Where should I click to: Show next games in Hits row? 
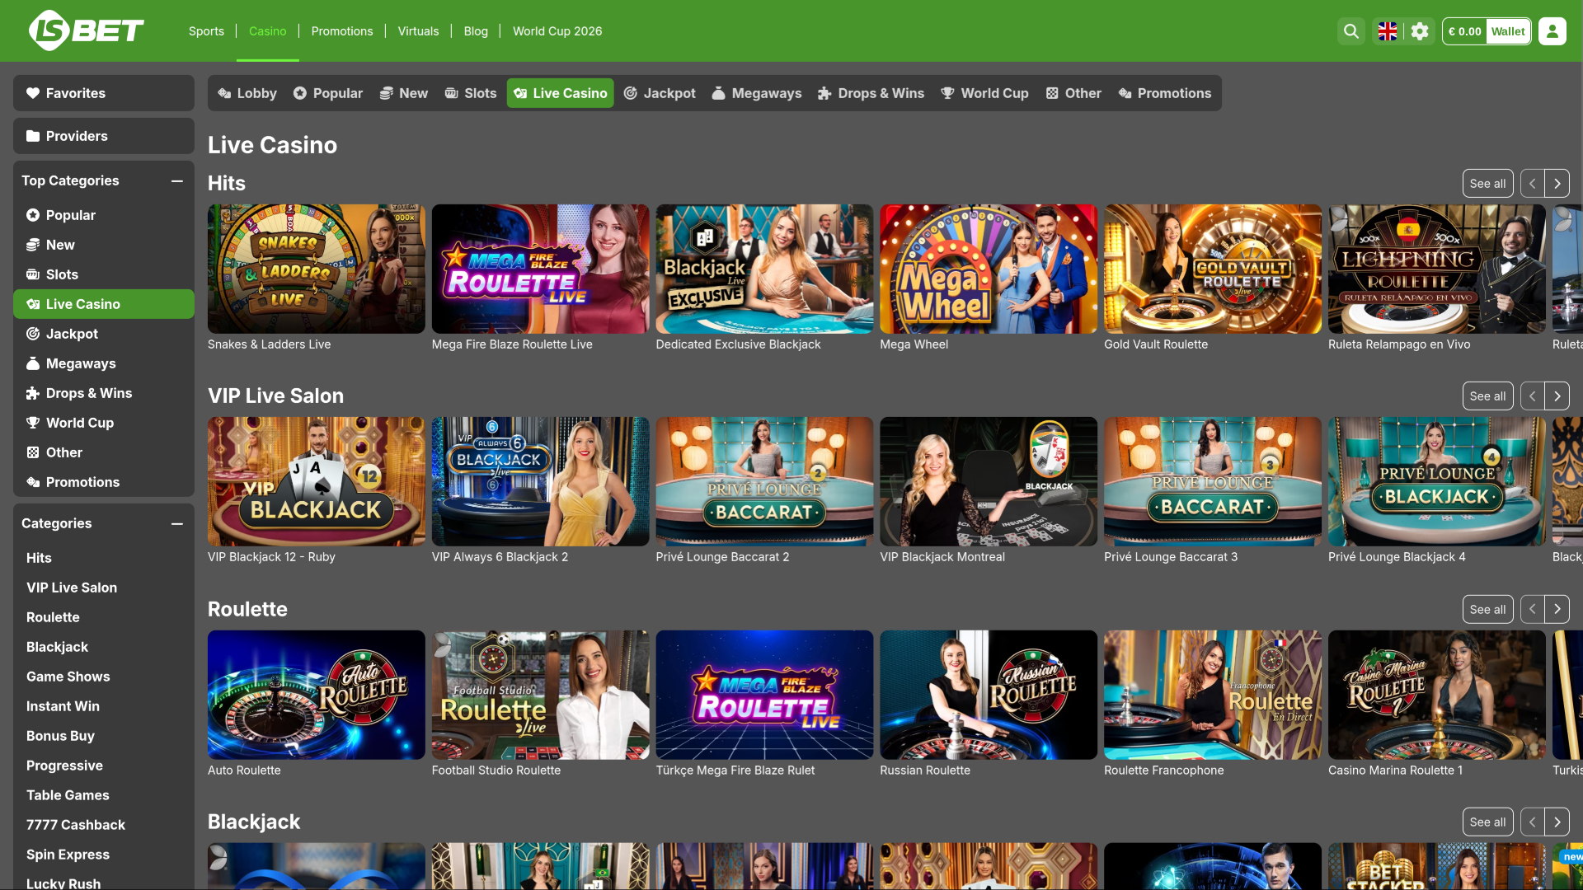(x=1557, y=184)
